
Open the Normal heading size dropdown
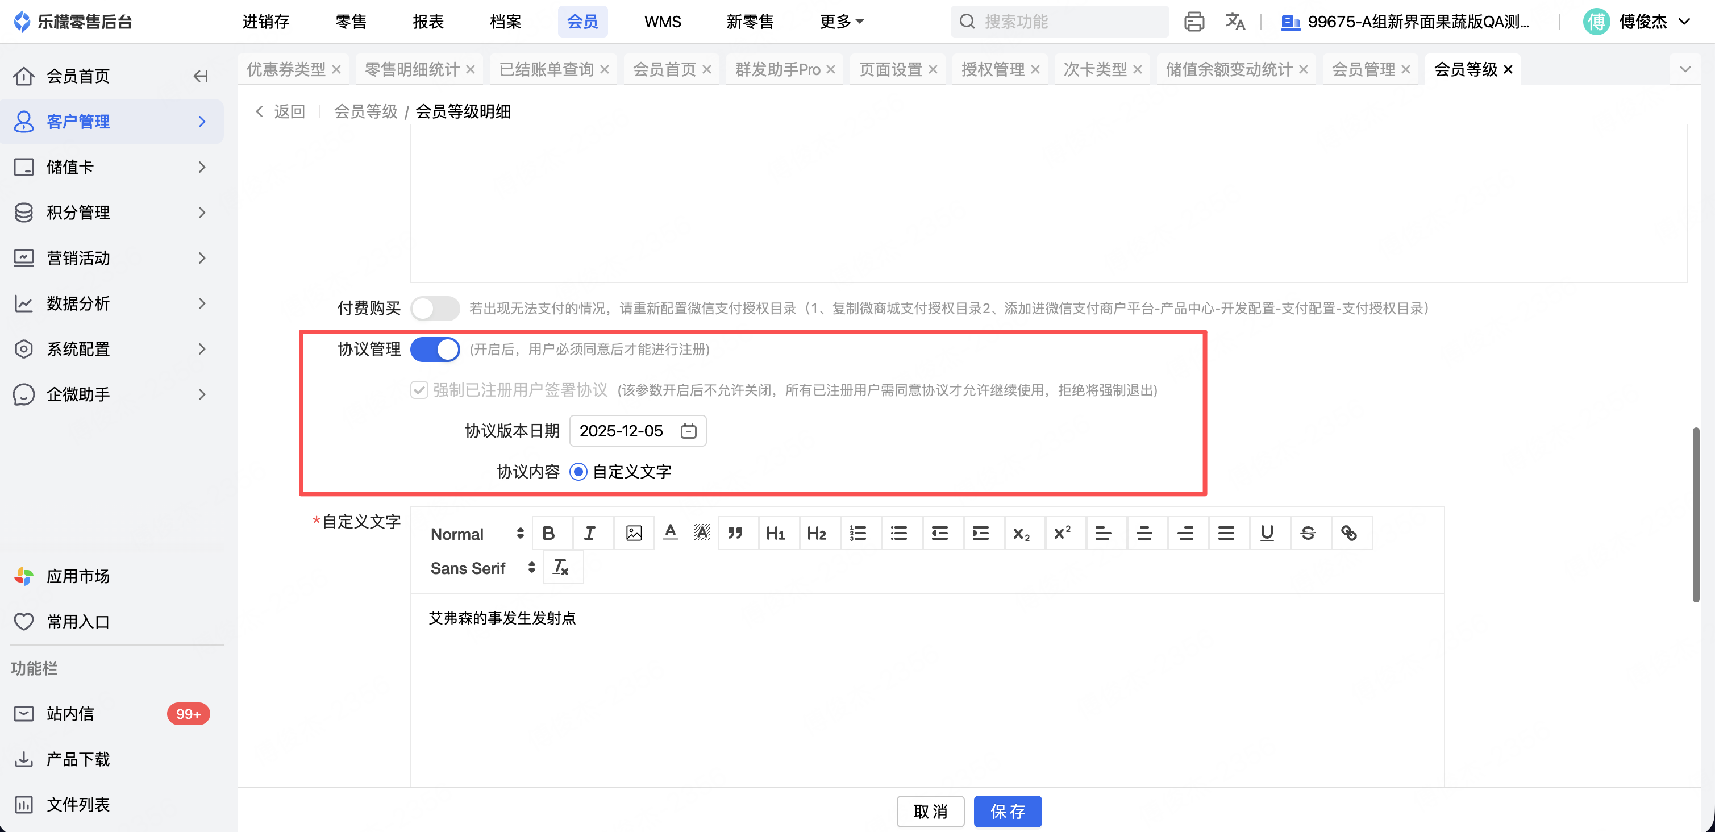[x=477, y=534]
